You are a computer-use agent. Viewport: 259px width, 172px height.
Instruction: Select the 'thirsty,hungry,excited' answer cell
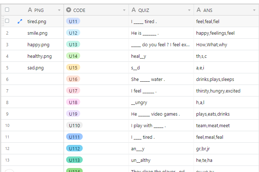point(226,91)
